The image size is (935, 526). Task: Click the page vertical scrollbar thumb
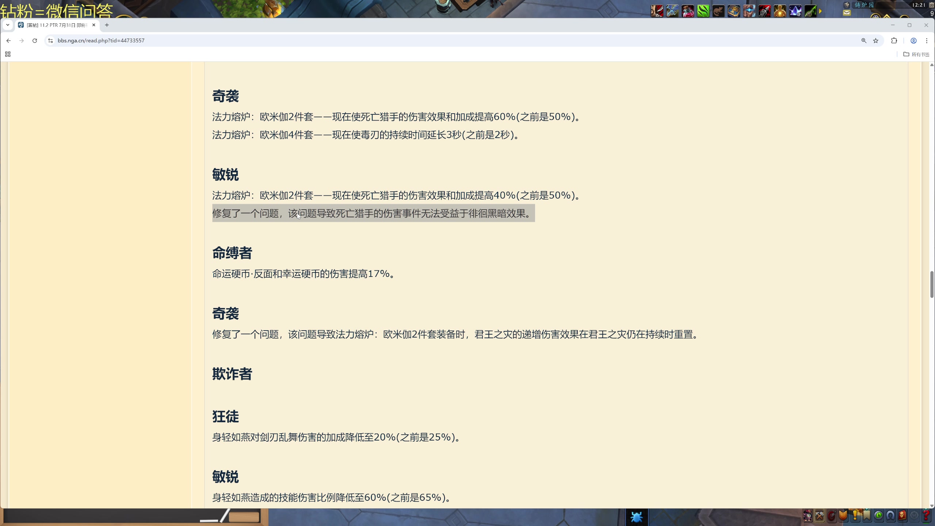tap(932, 285)
